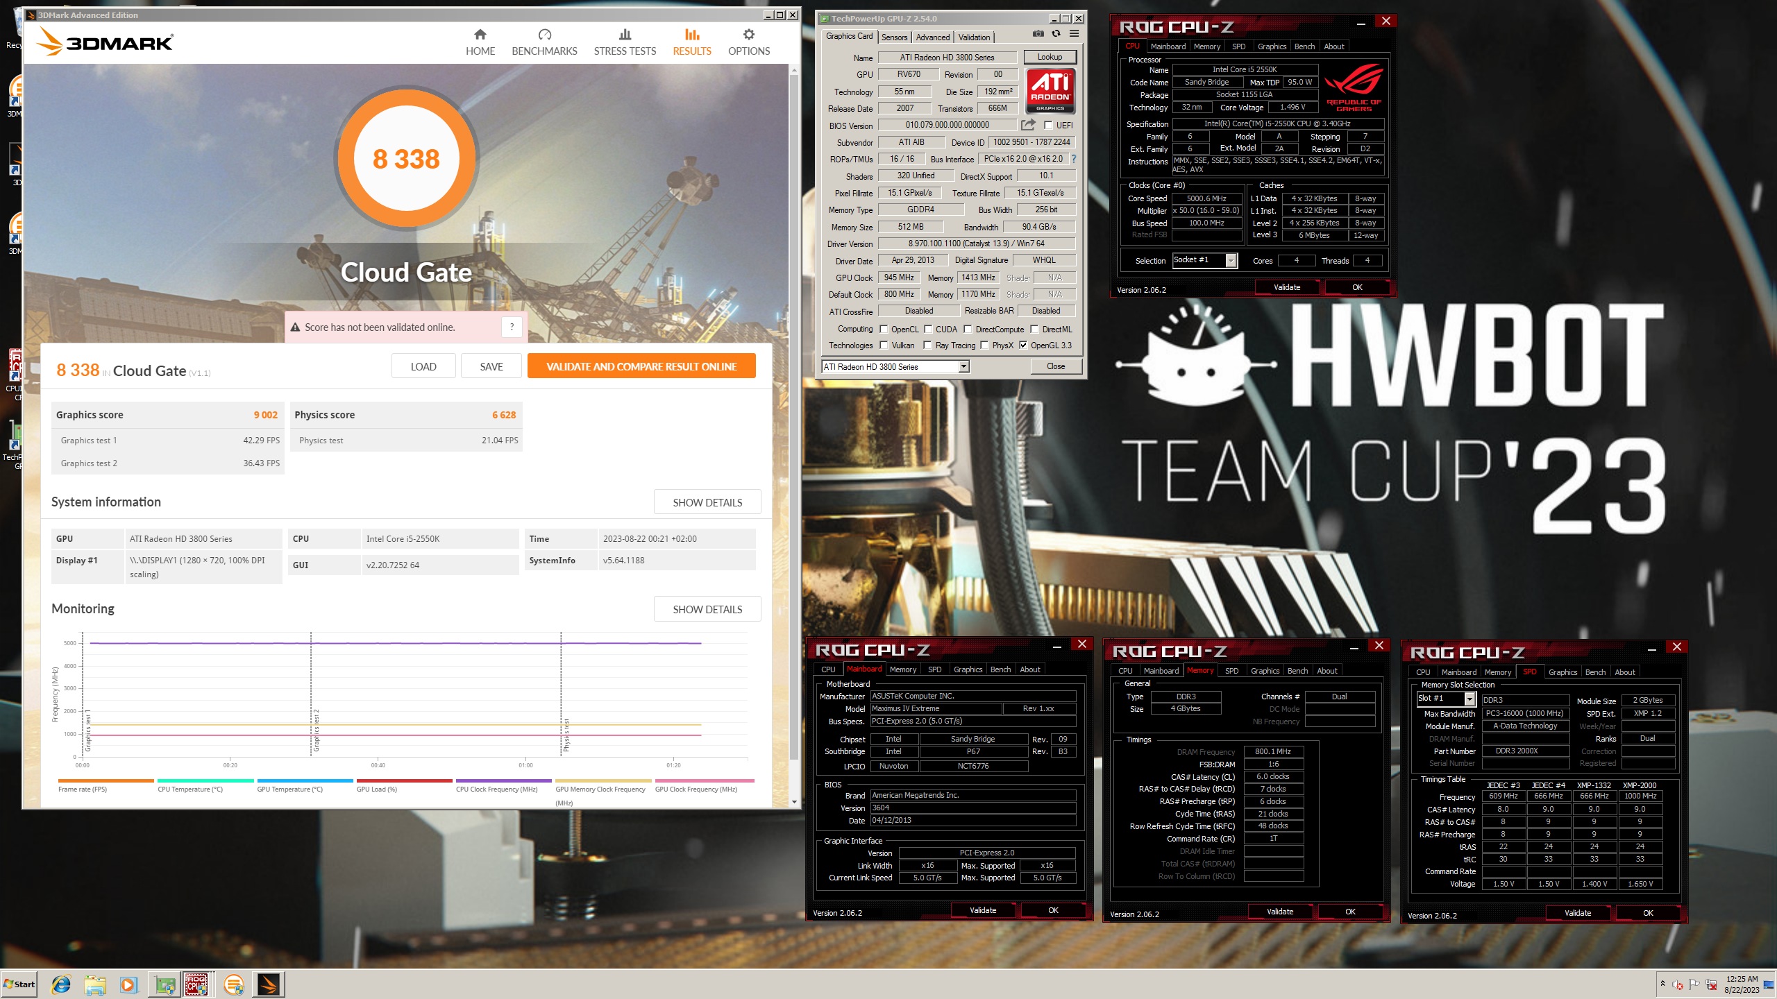Viewport: 1777px width, 999px height.
Task: Click the SAVE button in 3DMark
Action: [x=491, y=366]
